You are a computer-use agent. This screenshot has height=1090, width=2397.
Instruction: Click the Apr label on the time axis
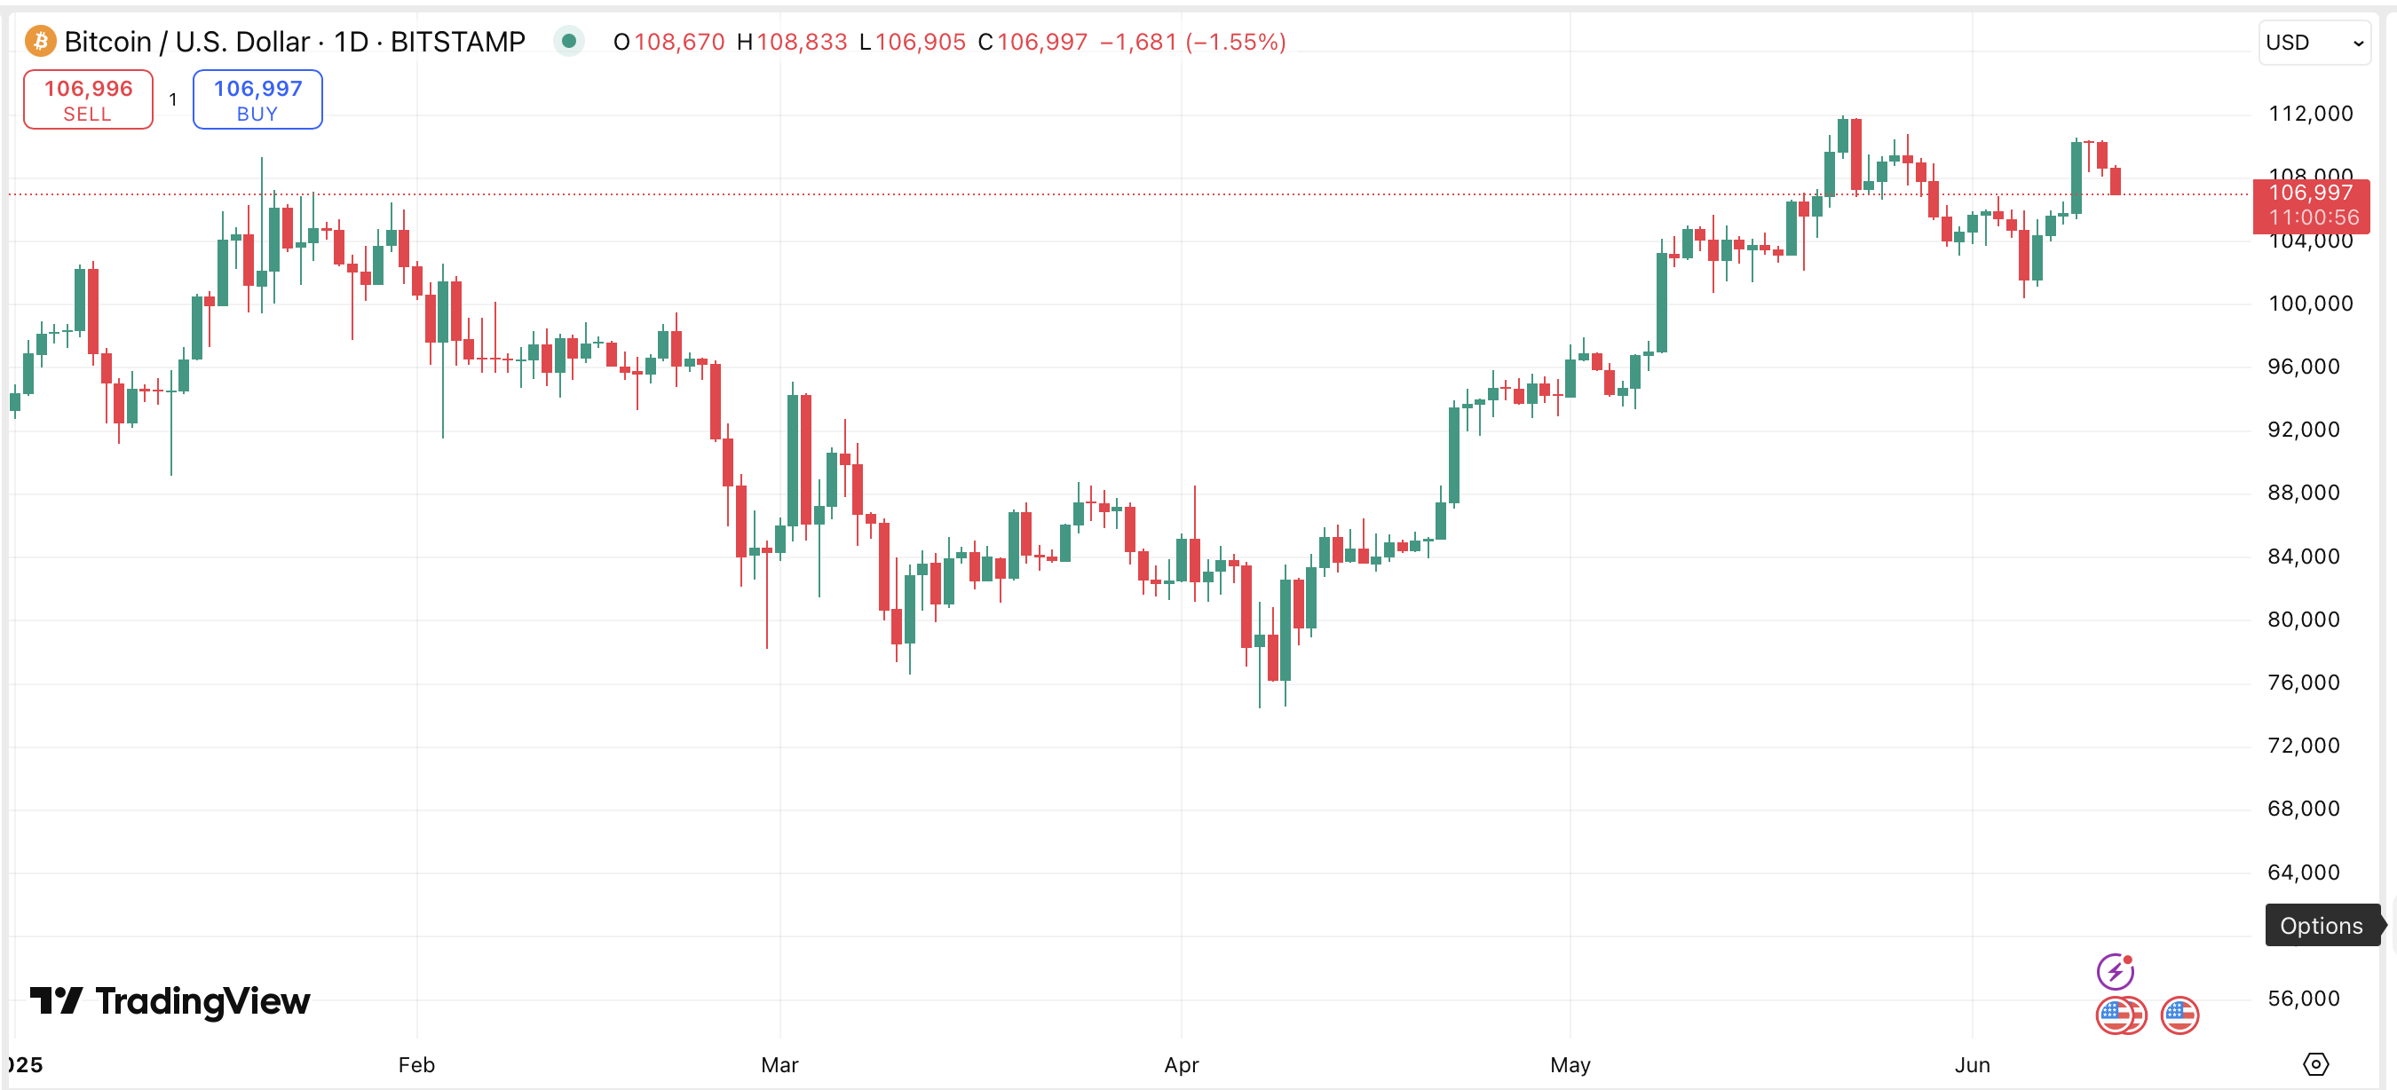click(x=1181, y=1065)
